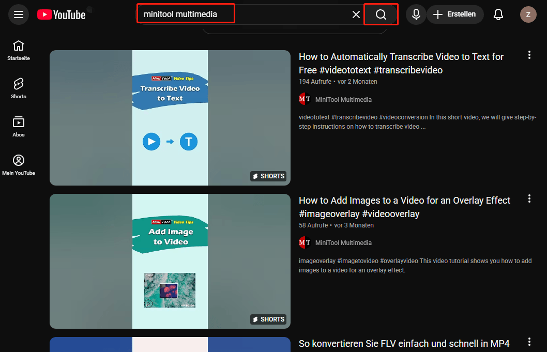Clear the search field with the X
547x352 pixels.
coord(356,14)
